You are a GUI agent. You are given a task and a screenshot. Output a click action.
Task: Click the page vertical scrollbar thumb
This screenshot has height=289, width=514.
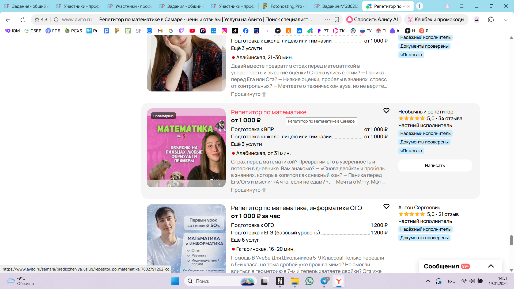coord(511,240)
